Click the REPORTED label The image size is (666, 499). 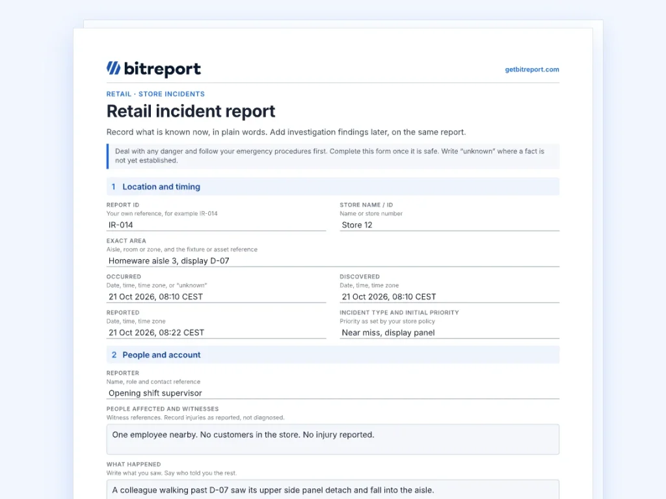pyautogui.click(x=123, y=313)
